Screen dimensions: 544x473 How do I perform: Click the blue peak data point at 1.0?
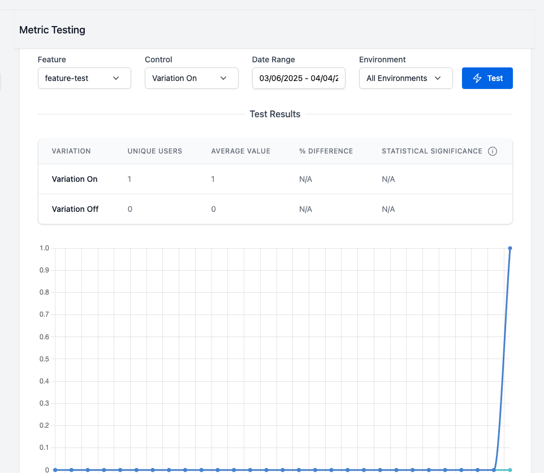510,248
